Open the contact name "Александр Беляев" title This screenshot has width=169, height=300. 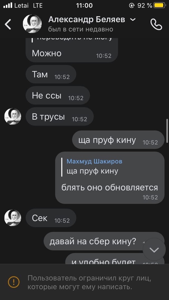coord(87,19)
